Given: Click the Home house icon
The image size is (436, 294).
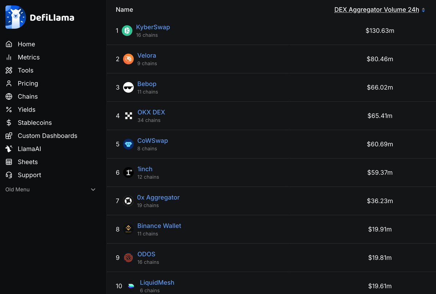Looking at the screenshot, I should (9, 44).
